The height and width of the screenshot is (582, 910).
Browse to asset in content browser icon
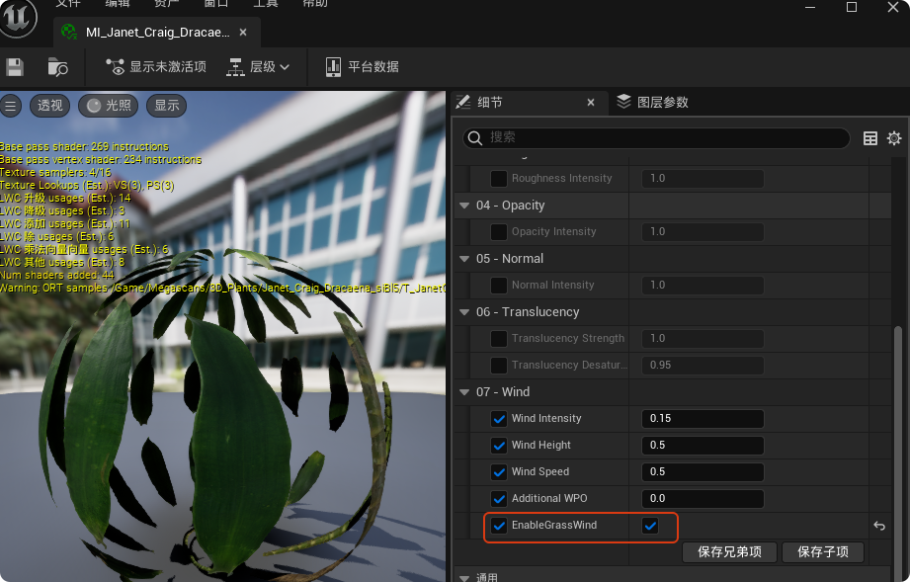[x=57, y=67]
